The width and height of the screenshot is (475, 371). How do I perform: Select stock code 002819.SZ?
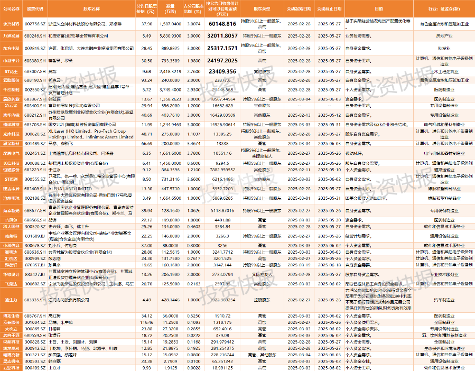pyautogui.click(x=35, y=48)
